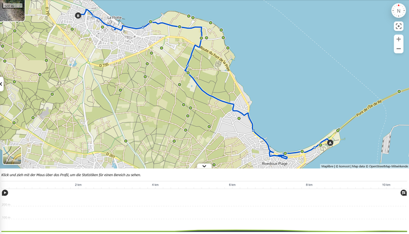Click the 6 km tick on the elevation profile
This screenshot has width=409, height=234.
tap(232, 185)
